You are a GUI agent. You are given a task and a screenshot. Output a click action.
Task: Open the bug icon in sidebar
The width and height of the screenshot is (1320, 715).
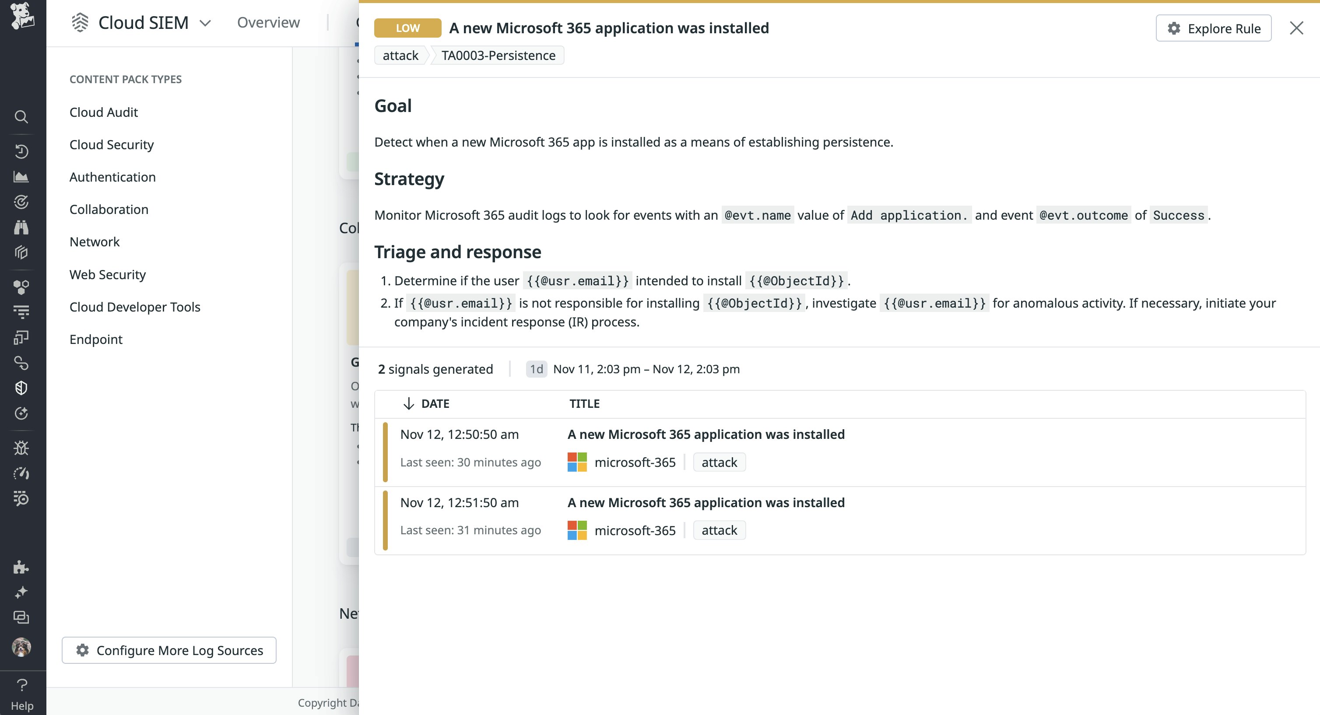click(21, 448)
